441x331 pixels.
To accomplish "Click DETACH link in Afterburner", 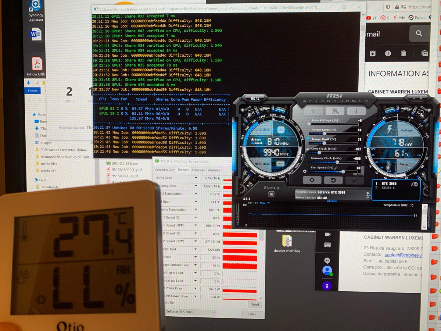I will point(332,201).
